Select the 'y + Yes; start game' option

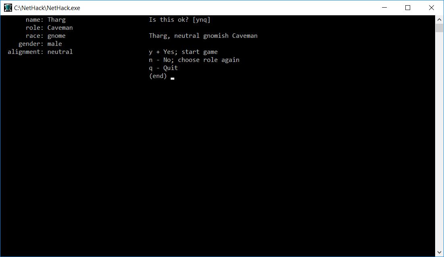[183, 52]
